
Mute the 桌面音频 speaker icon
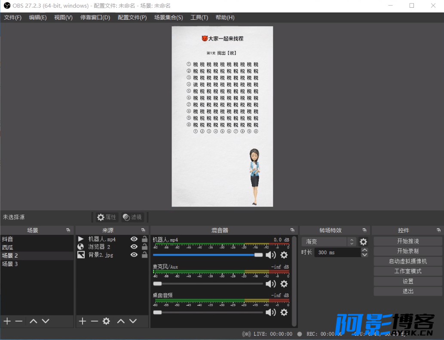[x=270, y=312]
